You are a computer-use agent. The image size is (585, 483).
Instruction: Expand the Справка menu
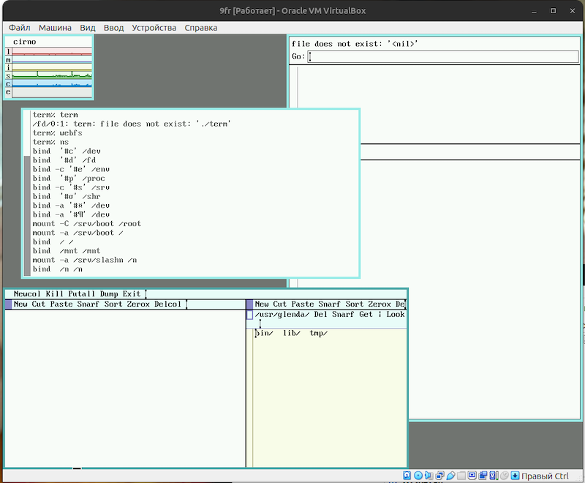click(x=200, y=28)
